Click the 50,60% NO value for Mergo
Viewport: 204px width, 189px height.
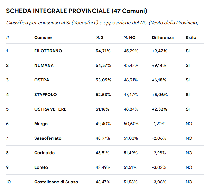(131, 124)
